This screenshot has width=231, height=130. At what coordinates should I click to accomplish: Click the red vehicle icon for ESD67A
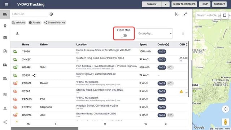pos(15,83)
